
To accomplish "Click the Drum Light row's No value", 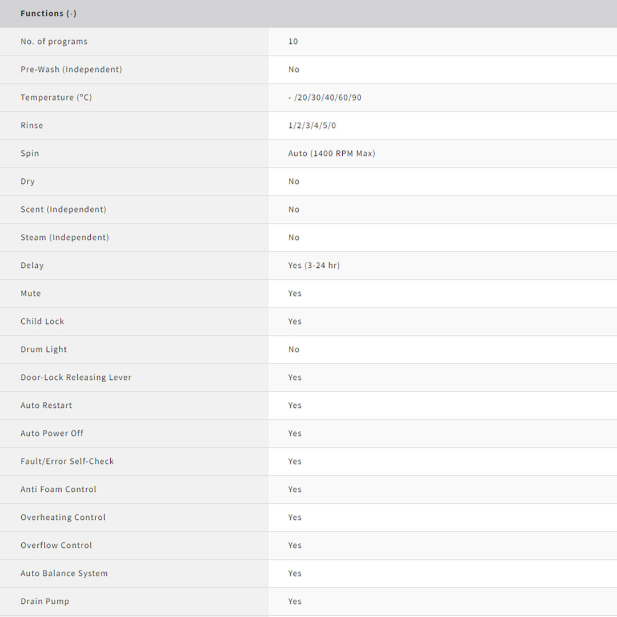I will [x=294, y=349].
